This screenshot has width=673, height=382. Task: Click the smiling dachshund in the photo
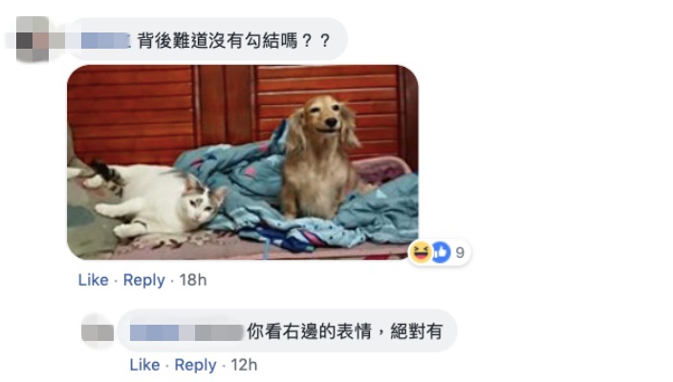coord(319,159)
